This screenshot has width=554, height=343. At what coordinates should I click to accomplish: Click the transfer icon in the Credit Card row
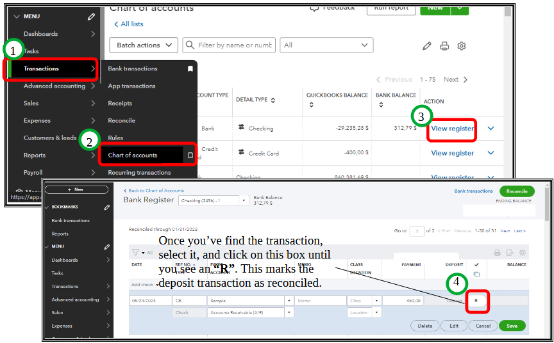[x=241, y=152]
